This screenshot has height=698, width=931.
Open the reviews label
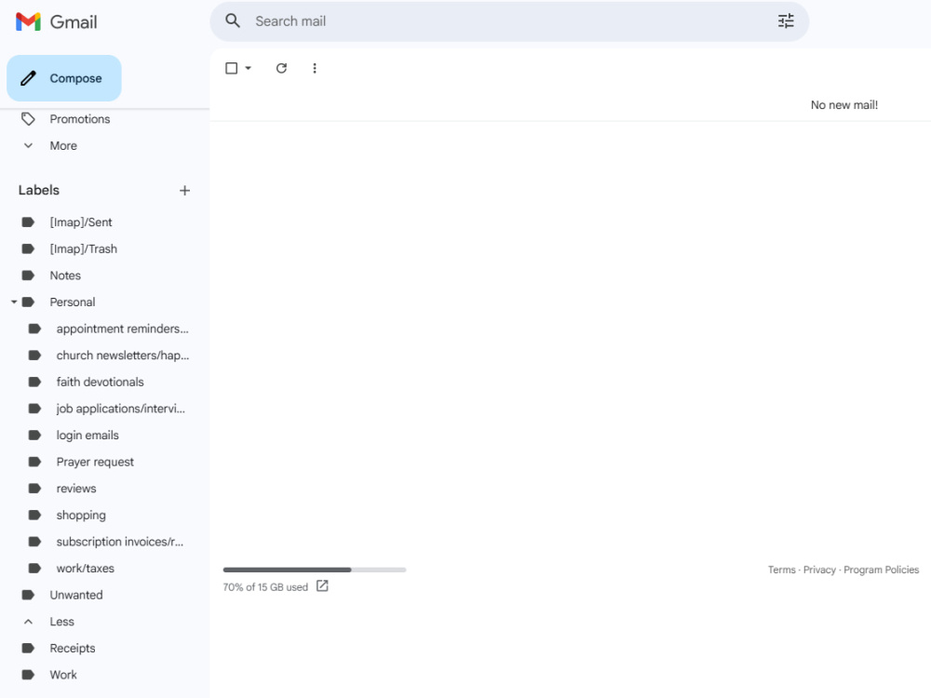[76, 489]
